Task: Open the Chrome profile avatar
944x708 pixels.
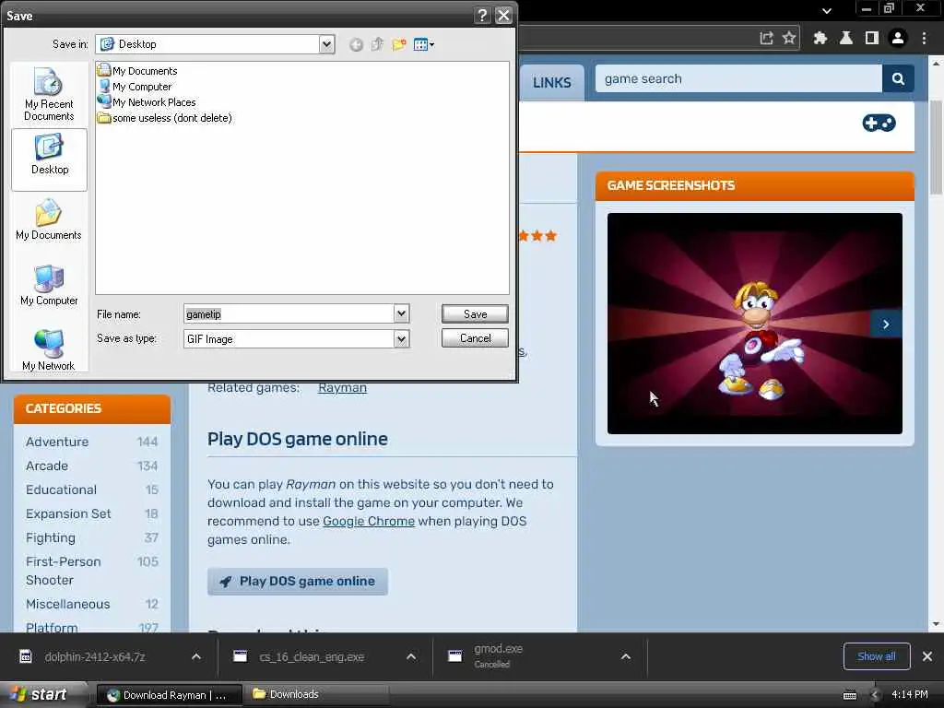Action: click(x=898, y=39)
